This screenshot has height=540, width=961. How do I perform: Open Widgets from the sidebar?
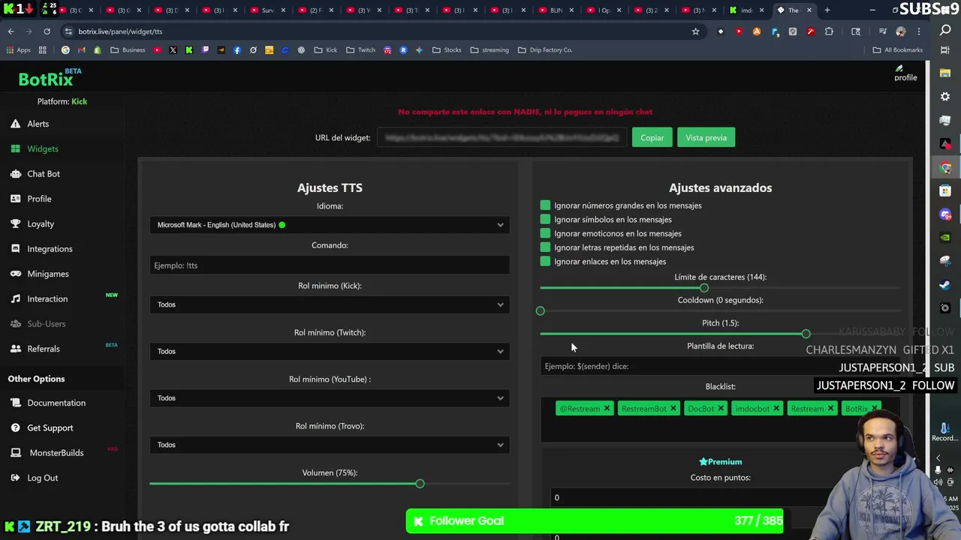[x=35, y=148]
